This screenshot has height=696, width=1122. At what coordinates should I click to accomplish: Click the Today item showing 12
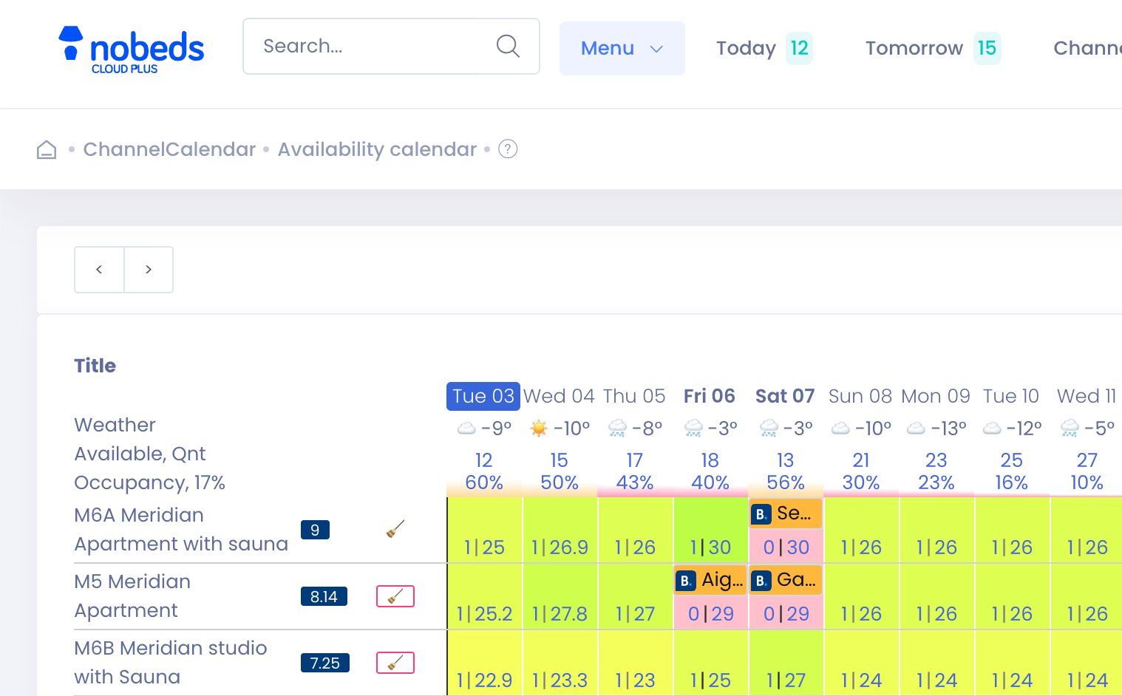[x=763, y=48]
